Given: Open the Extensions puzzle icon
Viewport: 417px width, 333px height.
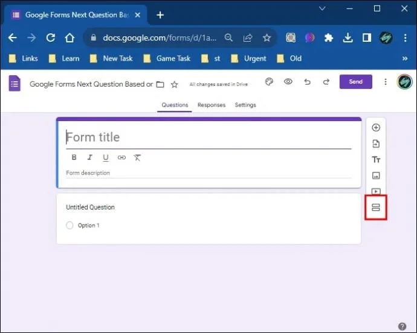Looking at the screenshot, I should (x=329, y=38).
